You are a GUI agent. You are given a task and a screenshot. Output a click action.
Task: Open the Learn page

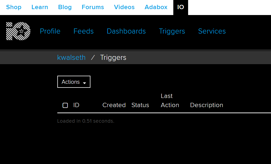click(40, 7)
